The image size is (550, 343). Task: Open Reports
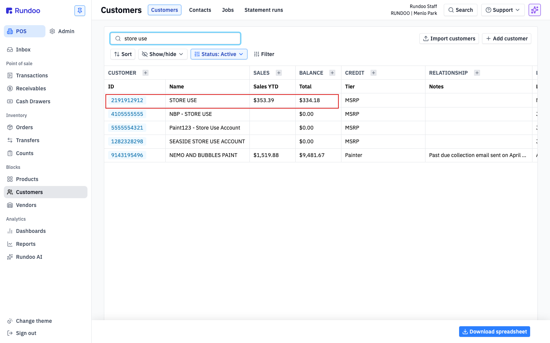click(x=45, y=244)
